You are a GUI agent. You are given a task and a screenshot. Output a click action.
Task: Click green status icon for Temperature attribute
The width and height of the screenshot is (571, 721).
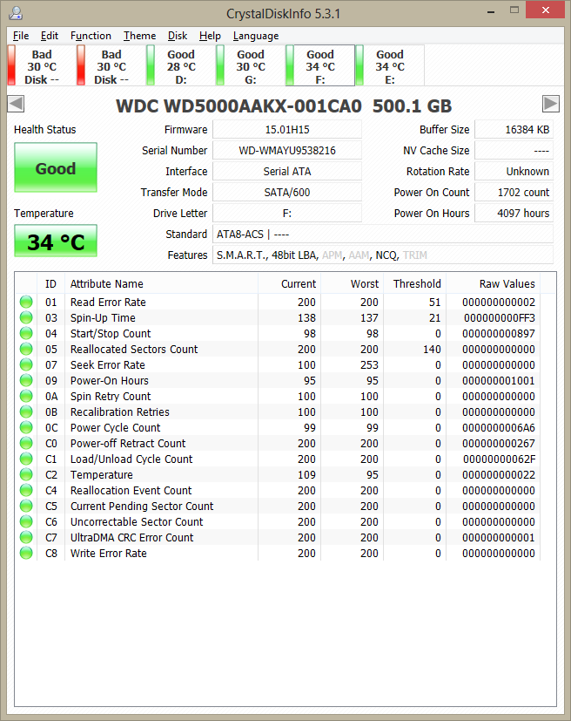[x=26, y=474]
